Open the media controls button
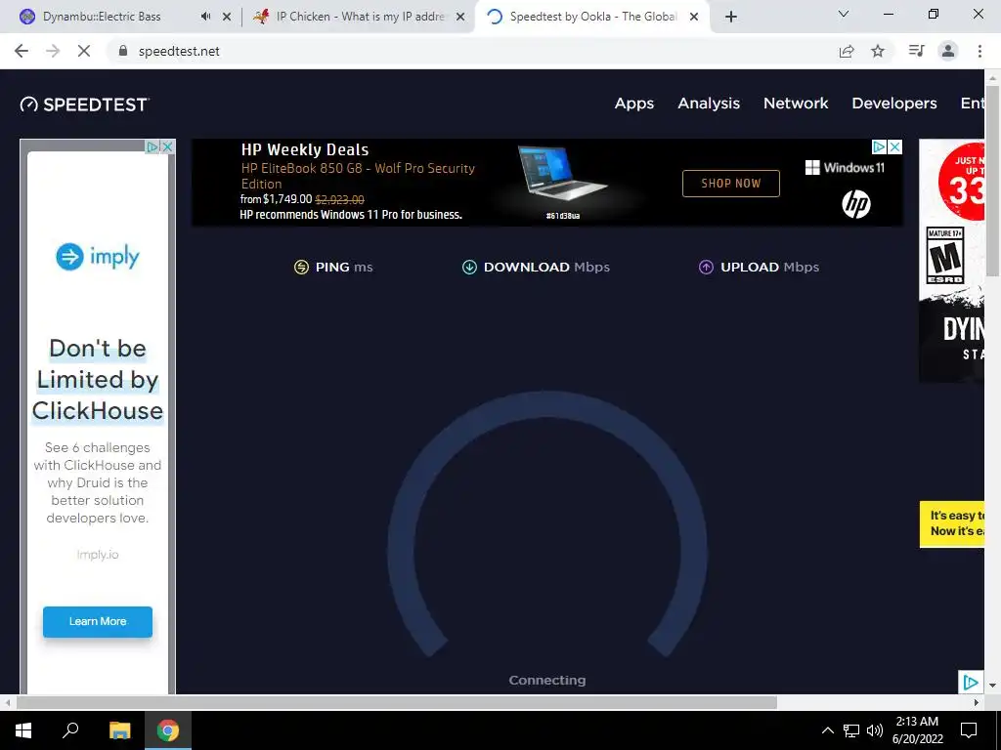Viewport: 1001px width, 750px height. pyautogui.click(x=917, y=51)
